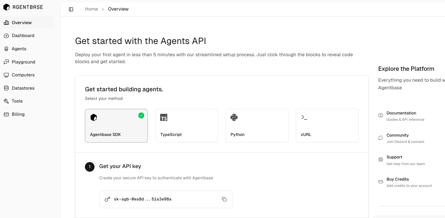Open Playground in the sidebar
Viewport: 445px width, 218px height.
28,62
